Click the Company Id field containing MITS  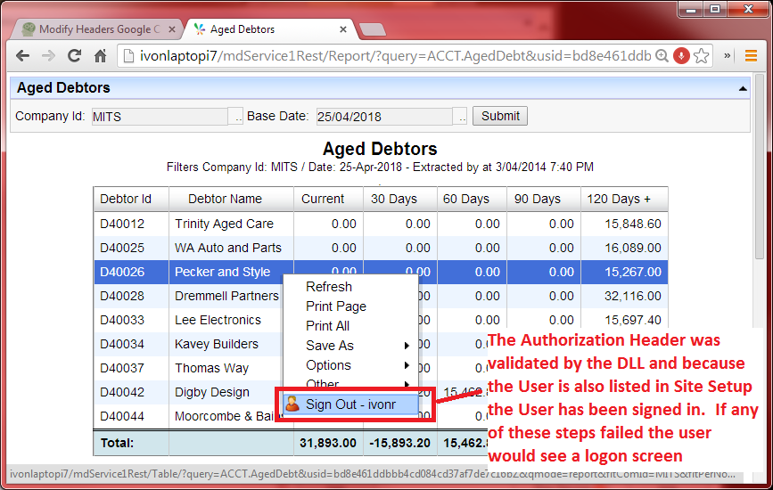coord(160,117)
